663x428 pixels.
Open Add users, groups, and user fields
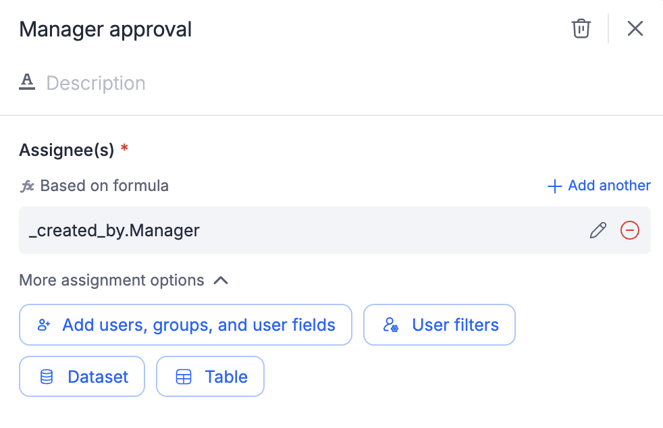coord(198,325)
